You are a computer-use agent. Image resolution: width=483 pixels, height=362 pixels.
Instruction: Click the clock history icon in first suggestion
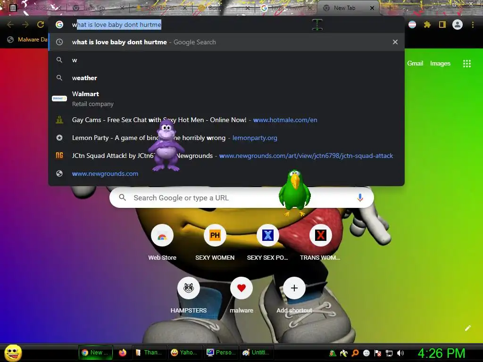tap(59, 42)
